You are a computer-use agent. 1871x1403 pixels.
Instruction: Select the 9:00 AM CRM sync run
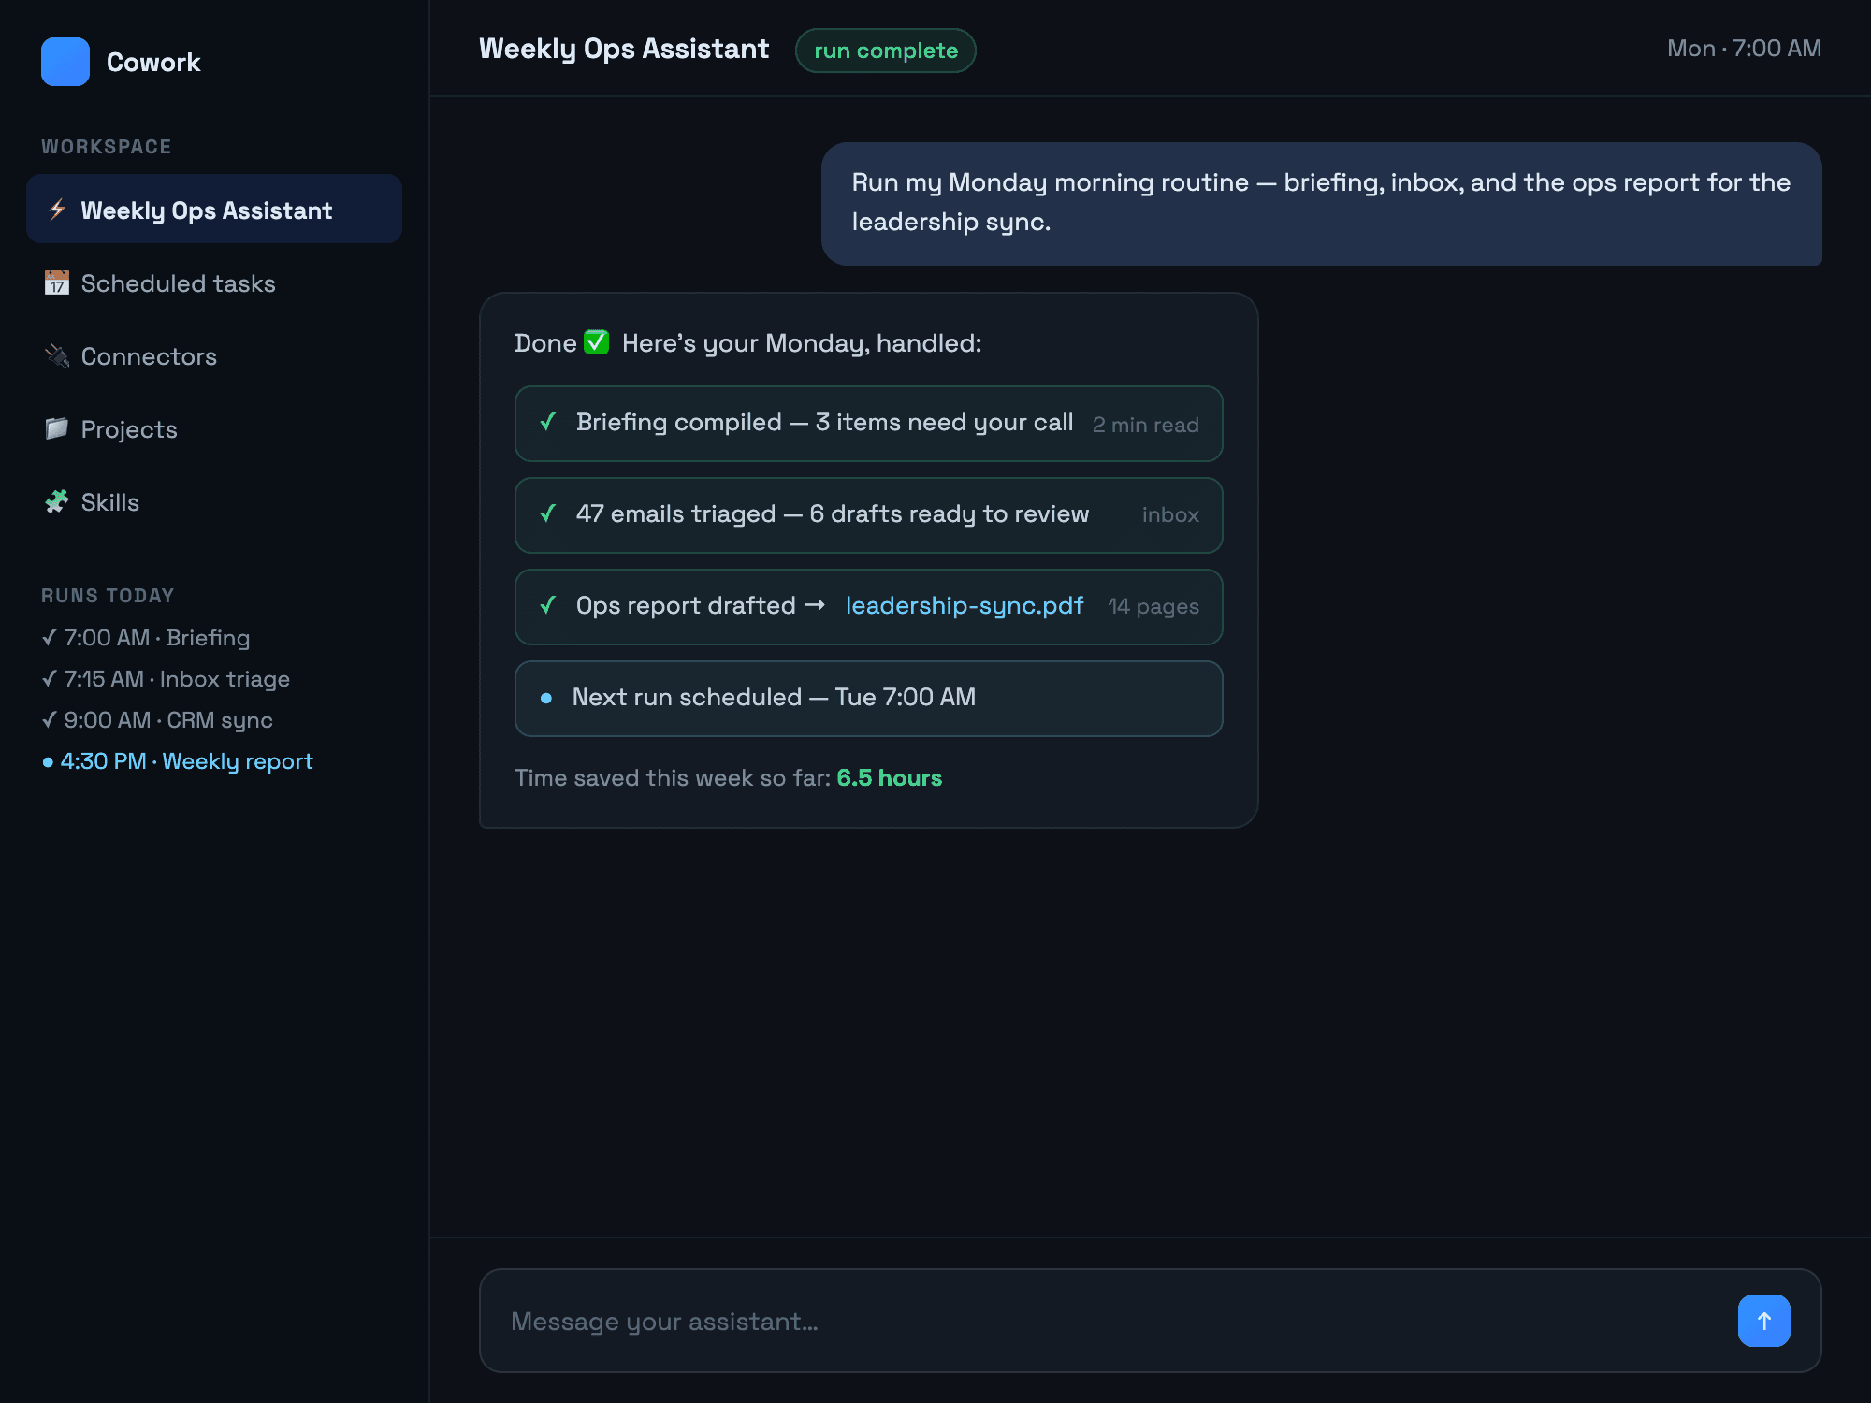(157, 720)
